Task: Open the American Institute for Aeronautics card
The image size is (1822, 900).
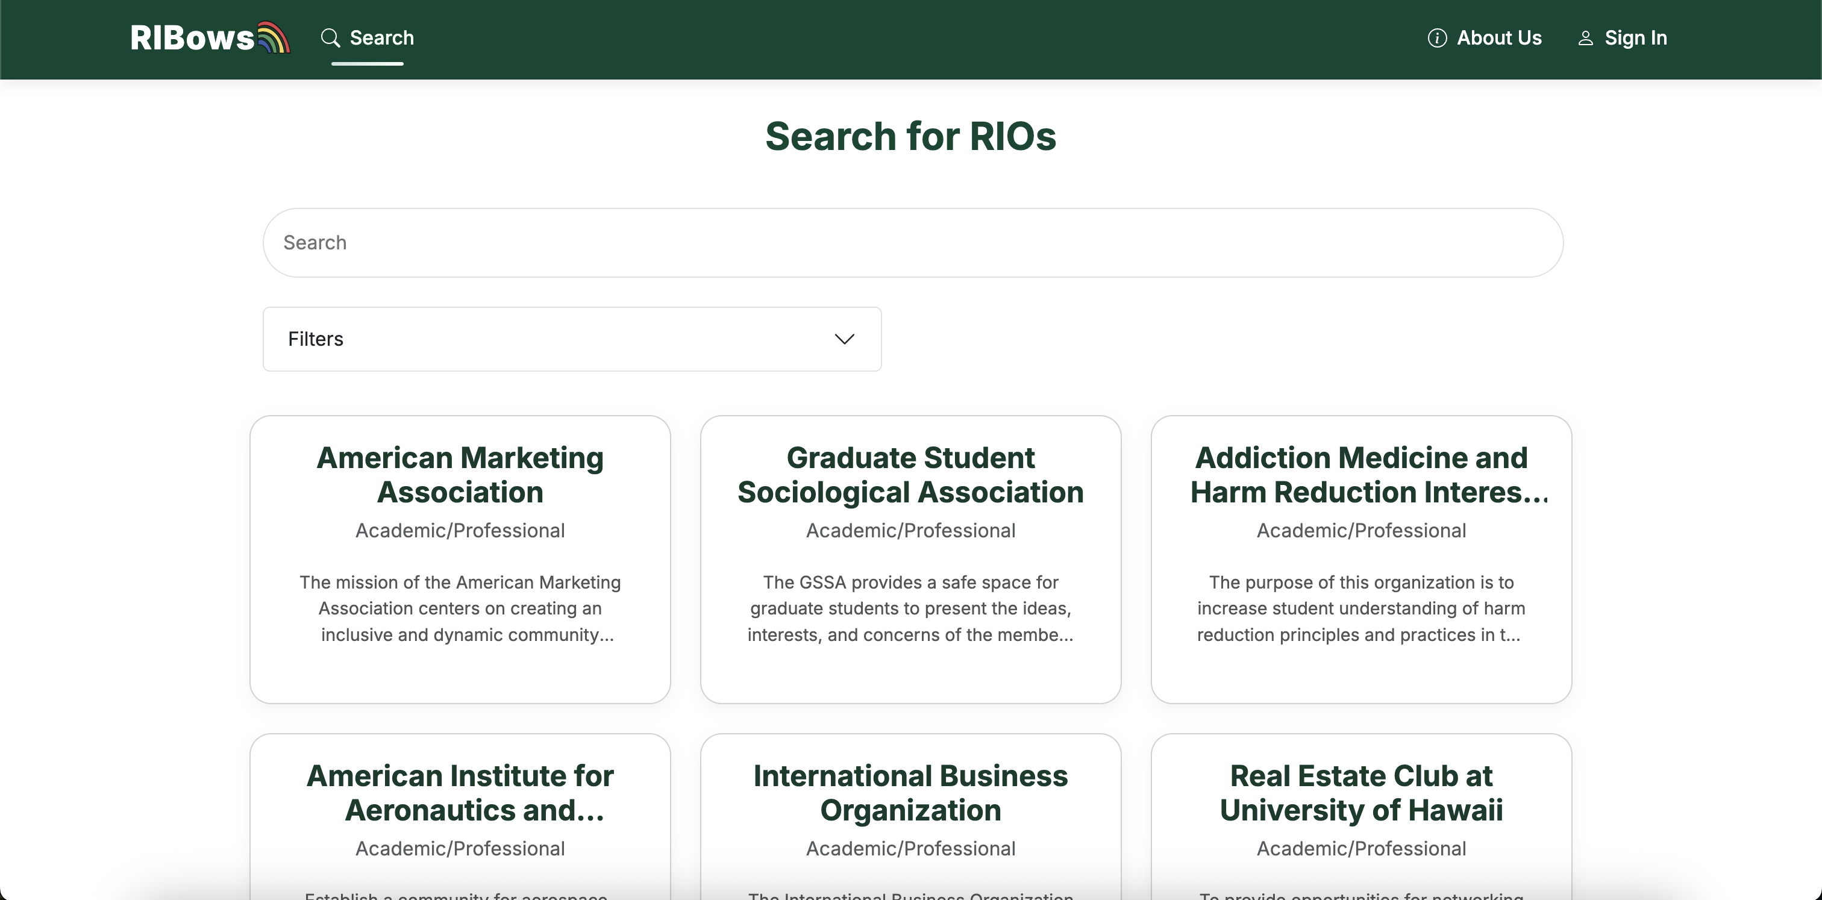Action: [460, 793]
